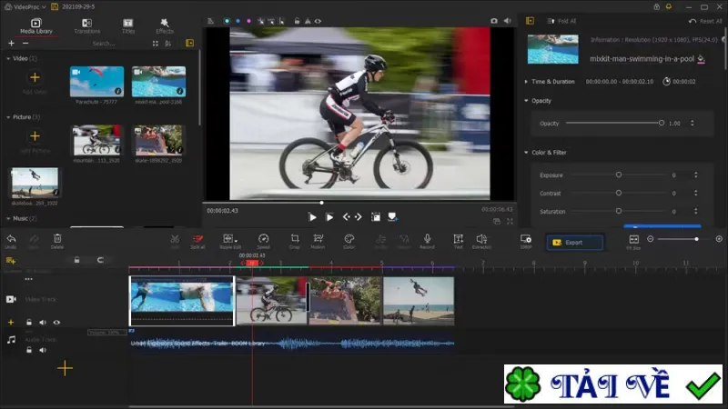728x409 pixels.
Task: Select the mixkit pool video thumbnail in library
Action: (158, 82)
